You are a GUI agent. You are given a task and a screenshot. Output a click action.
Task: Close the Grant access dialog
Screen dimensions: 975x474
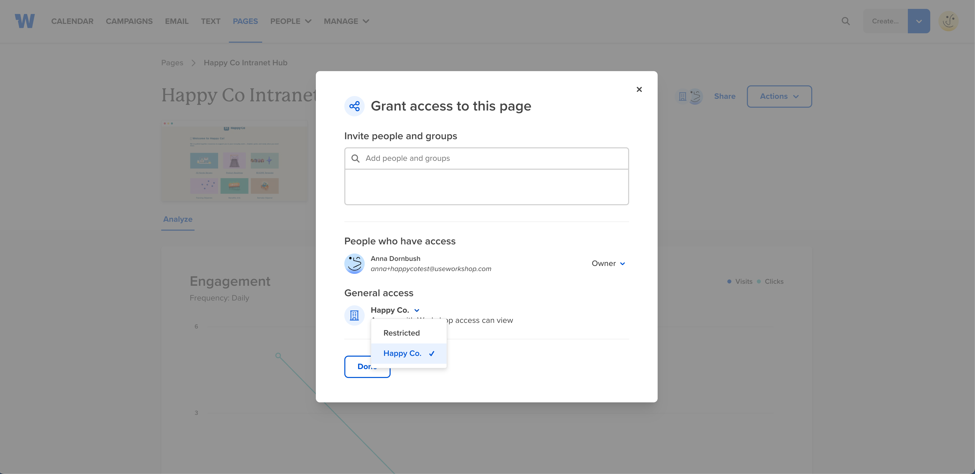pos(639,90)
